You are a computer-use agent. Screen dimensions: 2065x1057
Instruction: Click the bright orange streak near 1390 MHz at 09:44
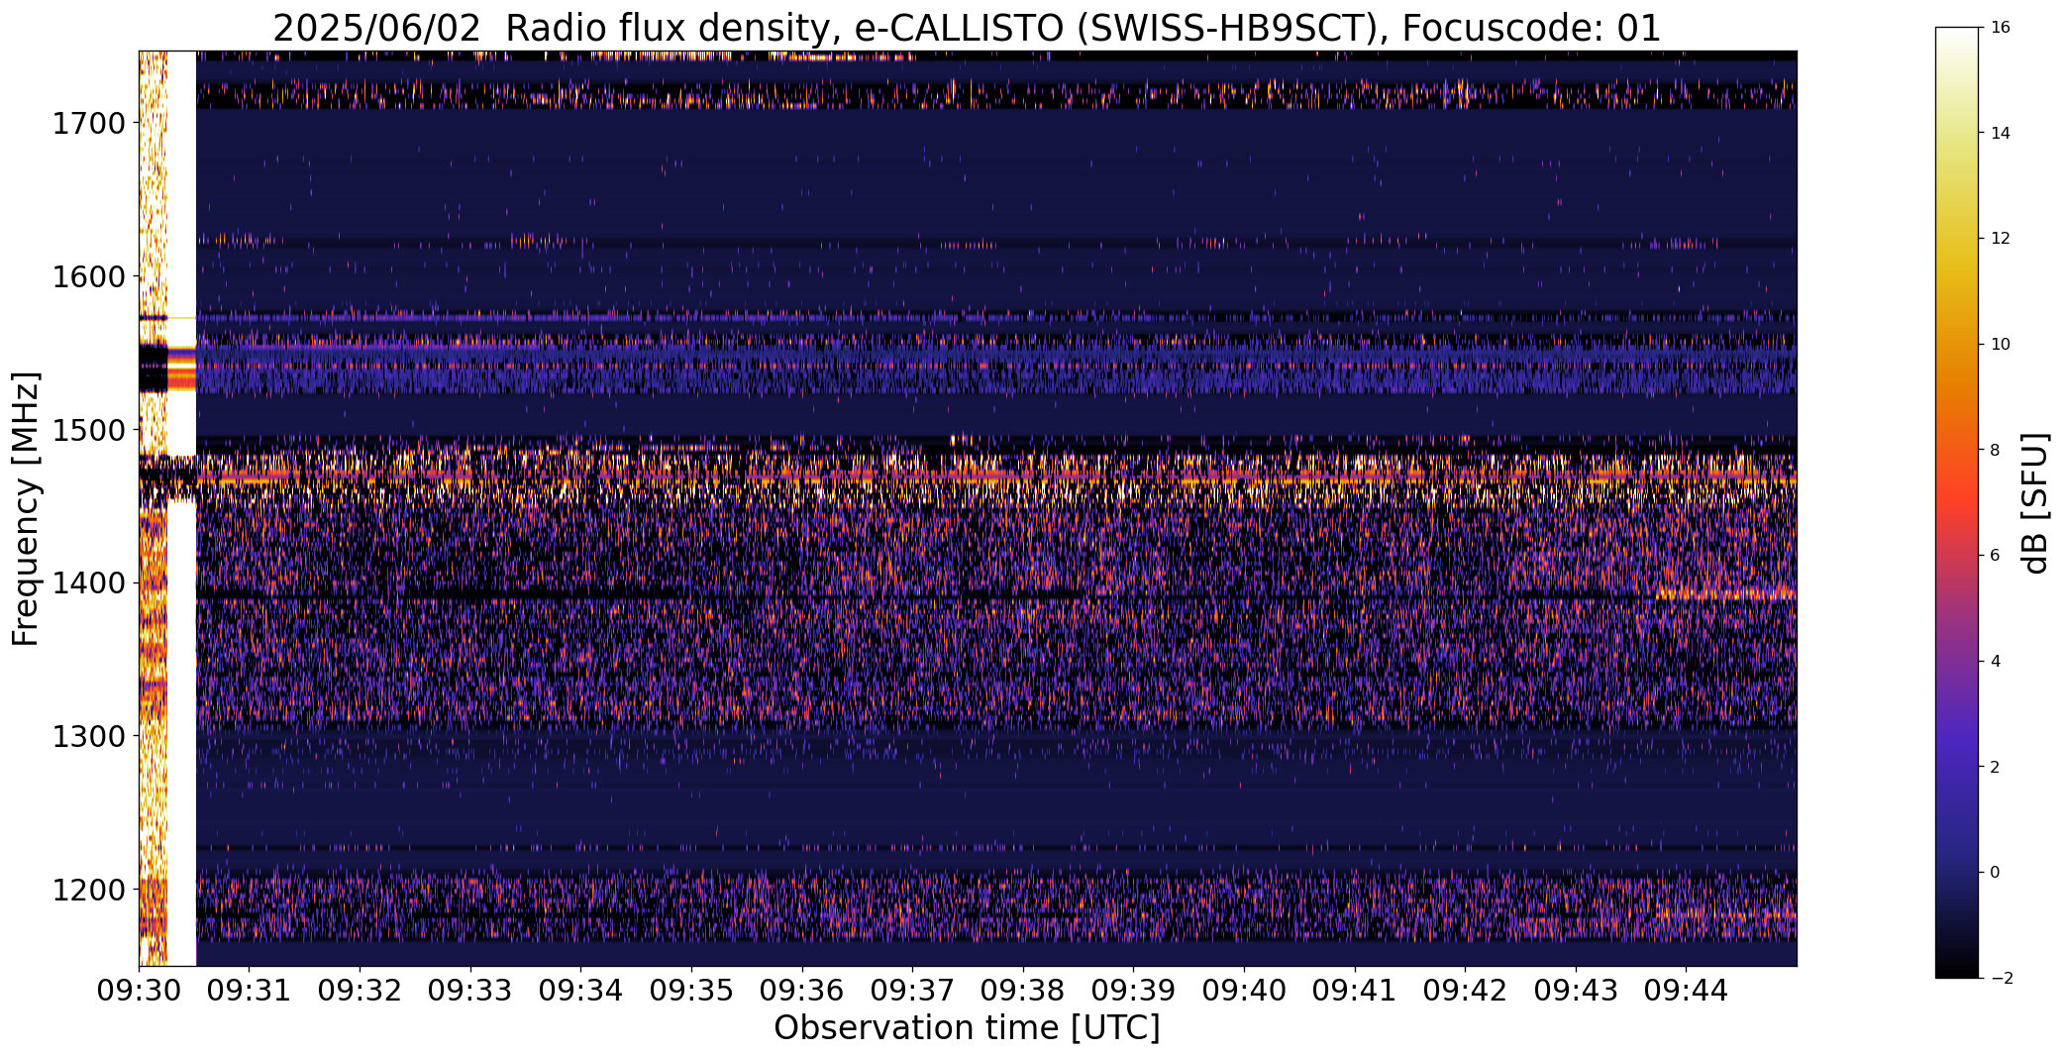1725,594
